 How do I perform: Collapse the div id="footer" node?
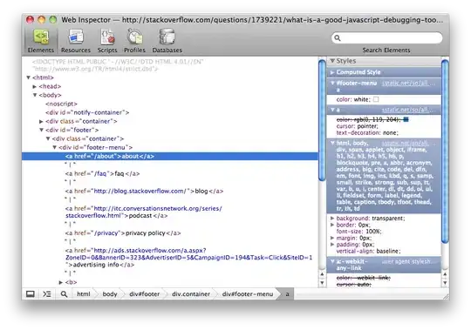pyautogui.click(x=42, y=130)
